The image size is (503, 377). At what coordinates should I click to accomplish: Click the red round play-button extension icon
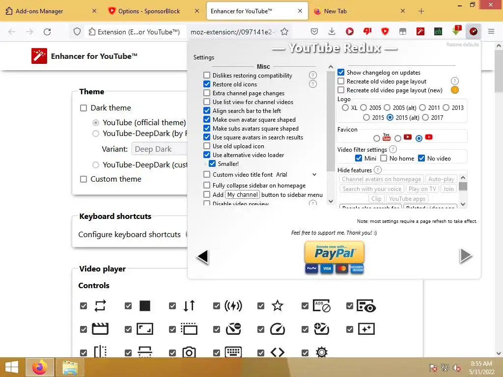tap(350, 31)
